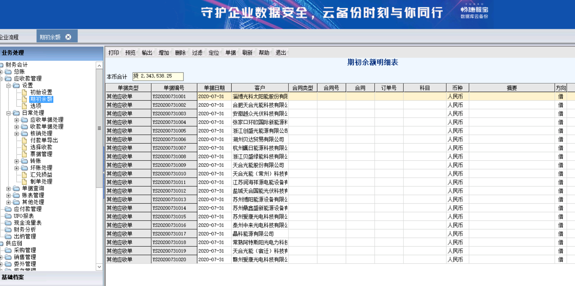Click the 本币合计 amount field
Screen dimensions: 575x286
click(x=158, y=76)
